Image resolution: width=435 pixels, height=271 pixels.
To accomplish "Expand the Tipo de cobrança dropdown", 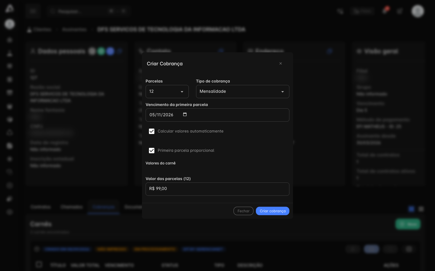I will click(x=243, y=92).
